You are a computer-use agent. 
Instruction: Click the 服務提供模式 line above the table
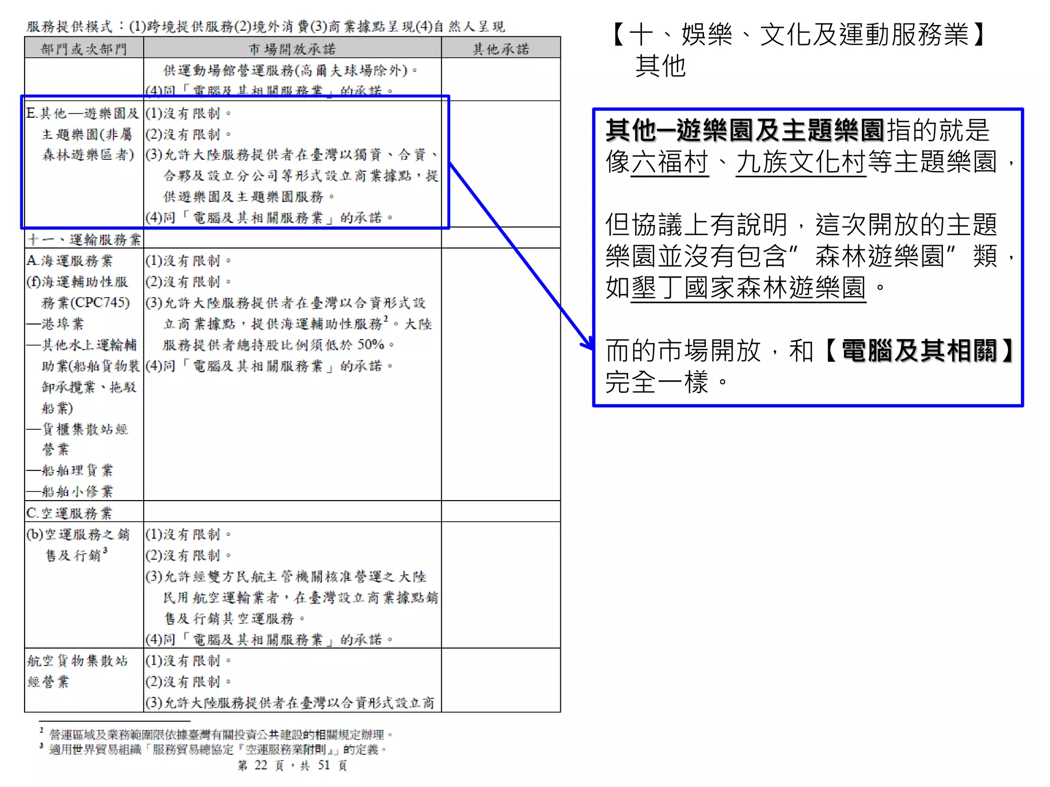pyautogui.click(x=266, y=26)
